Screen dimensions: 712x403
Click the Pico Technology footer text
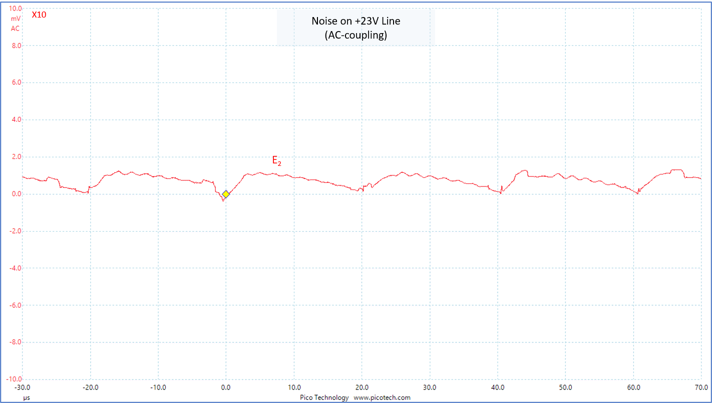(x=324, y=397)
